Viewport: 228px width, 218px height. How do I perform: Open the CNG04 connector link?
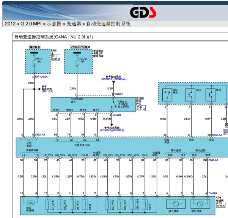(x=213, y=193)
